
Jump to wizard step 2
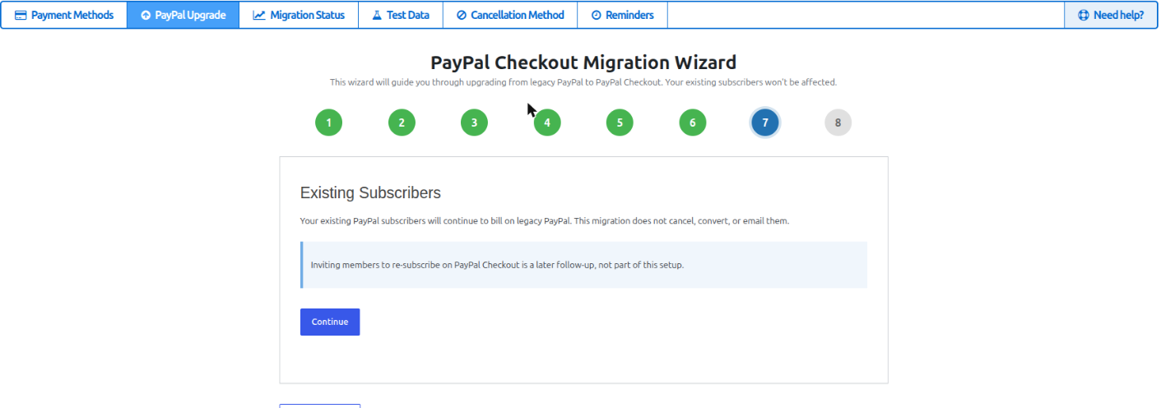[402, 123]
